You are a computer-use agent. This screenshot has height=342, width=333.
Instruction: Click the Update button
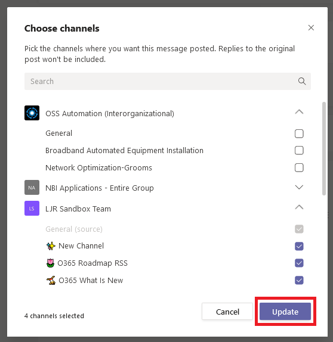tap(285, 312)
